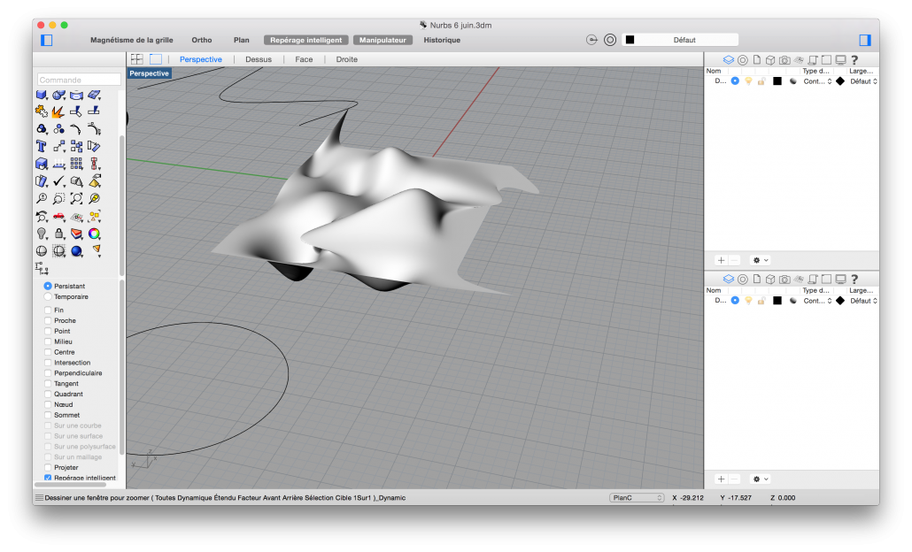Open the help panel using the ? icon

pyautogui.click(x=854, y=60)
